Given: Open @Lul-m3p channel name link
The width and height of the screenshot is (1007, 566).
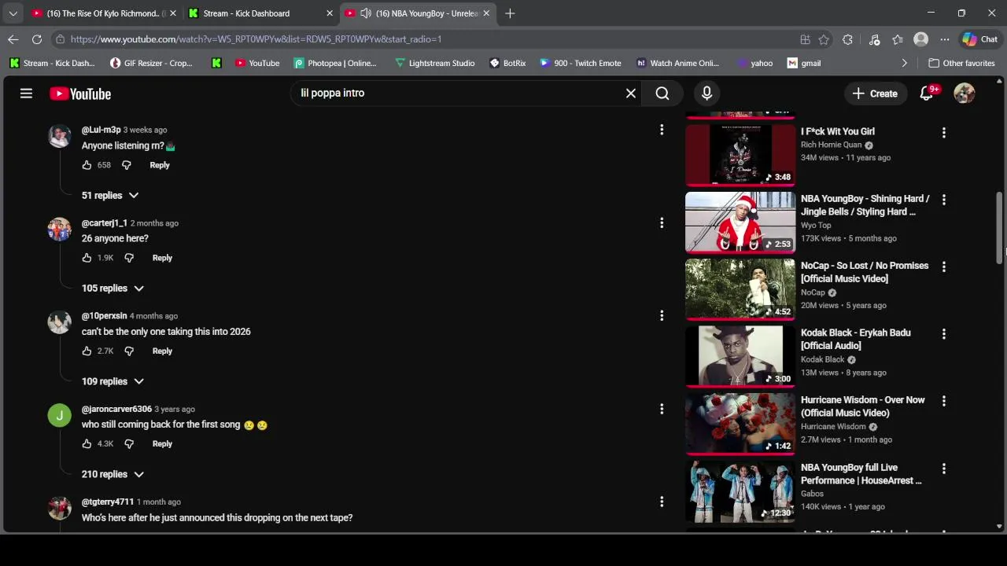Looking at the screenshot, I should coord(101,130).
